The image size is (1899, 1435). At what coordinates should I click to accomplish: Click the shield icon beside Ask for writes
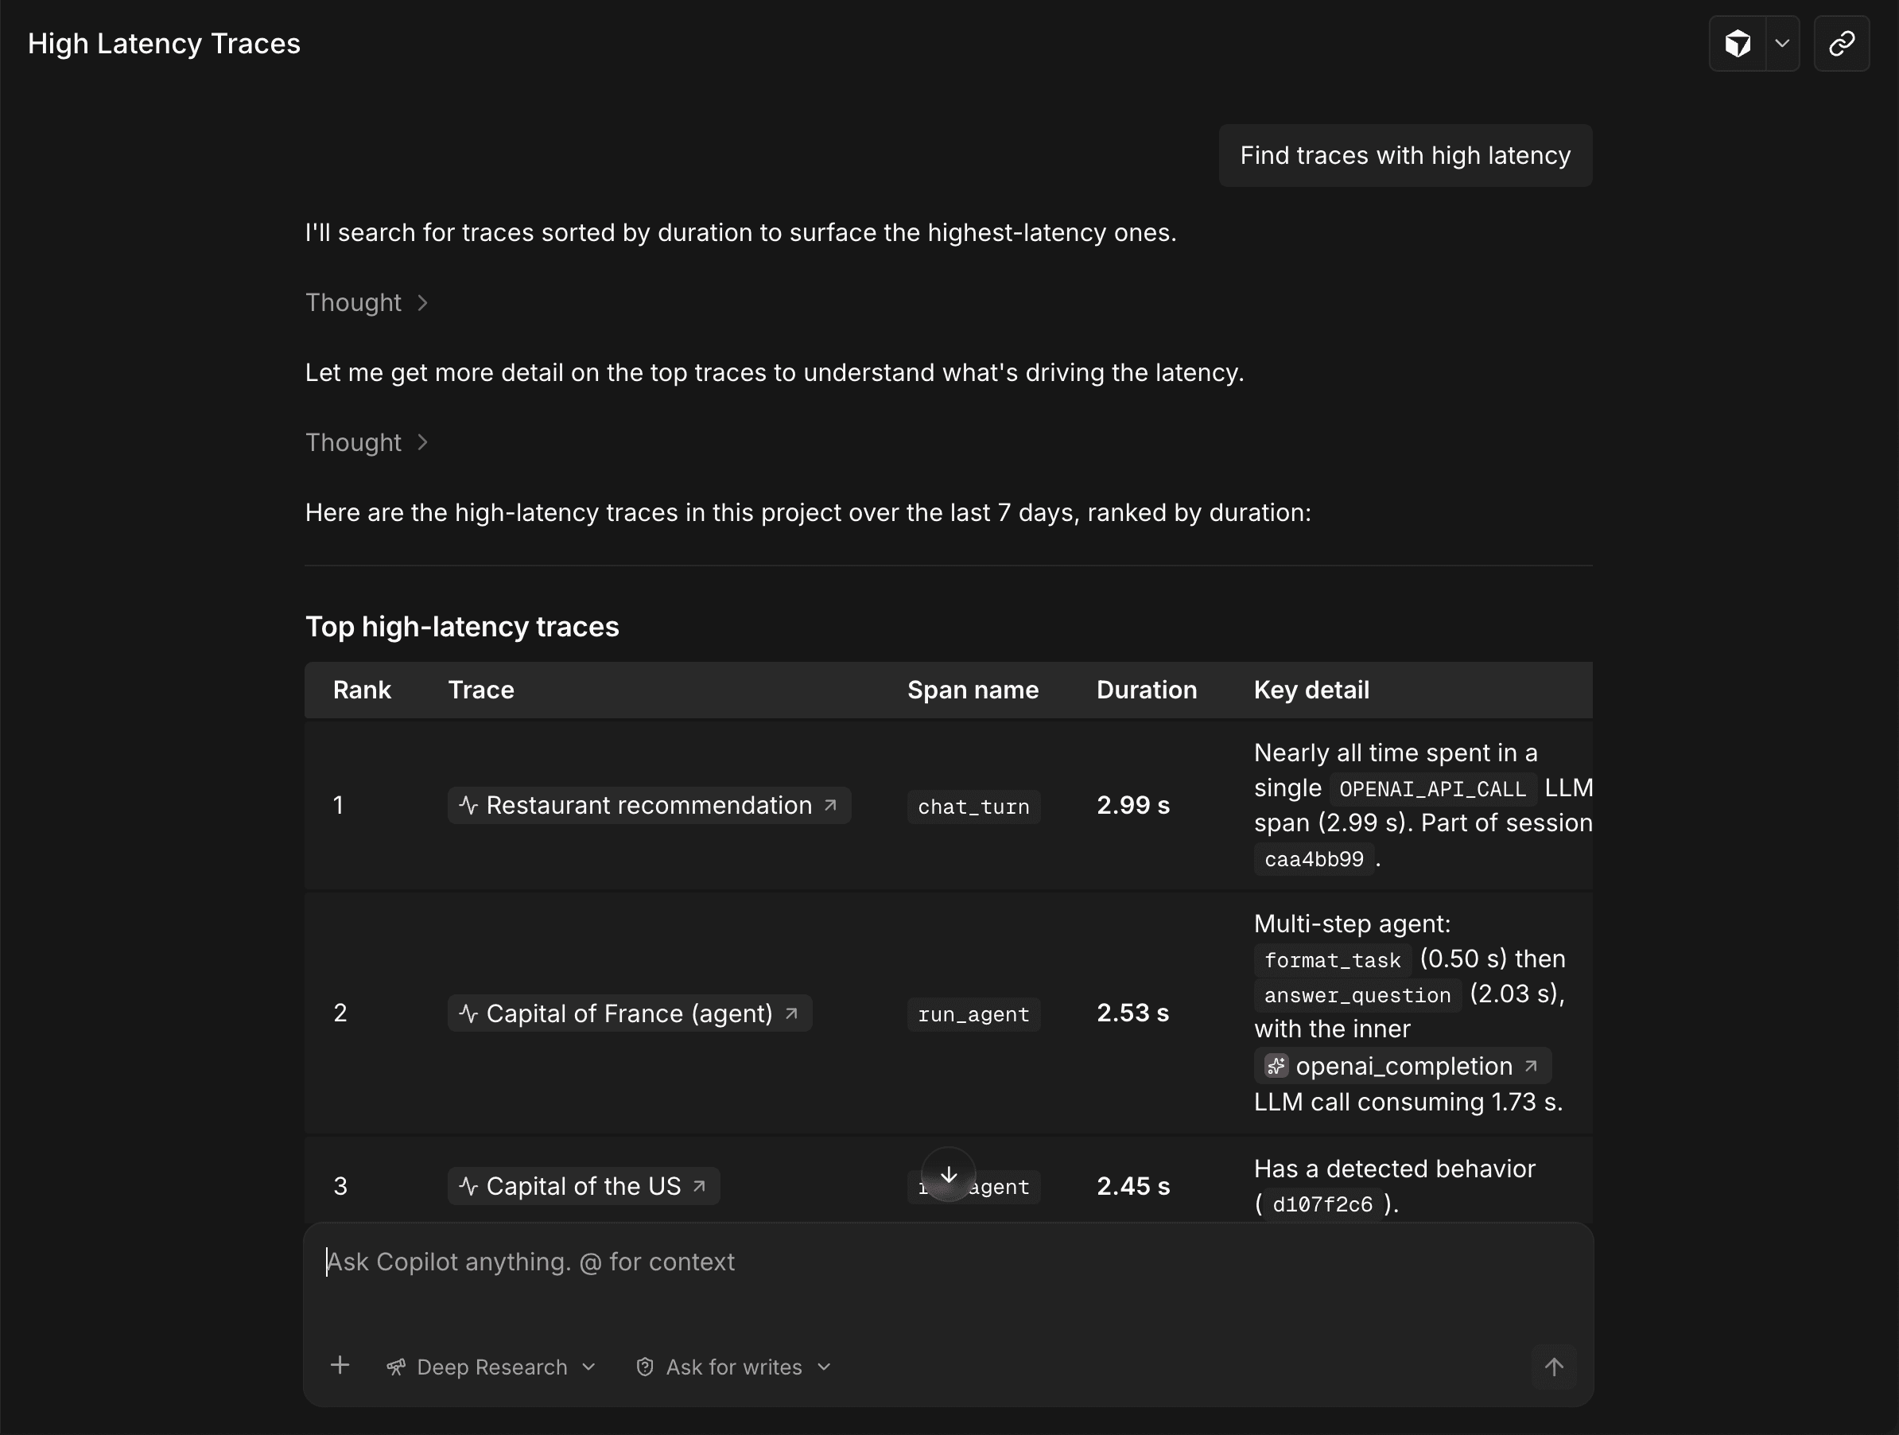pyautogui.click(x=645, y=1367)
